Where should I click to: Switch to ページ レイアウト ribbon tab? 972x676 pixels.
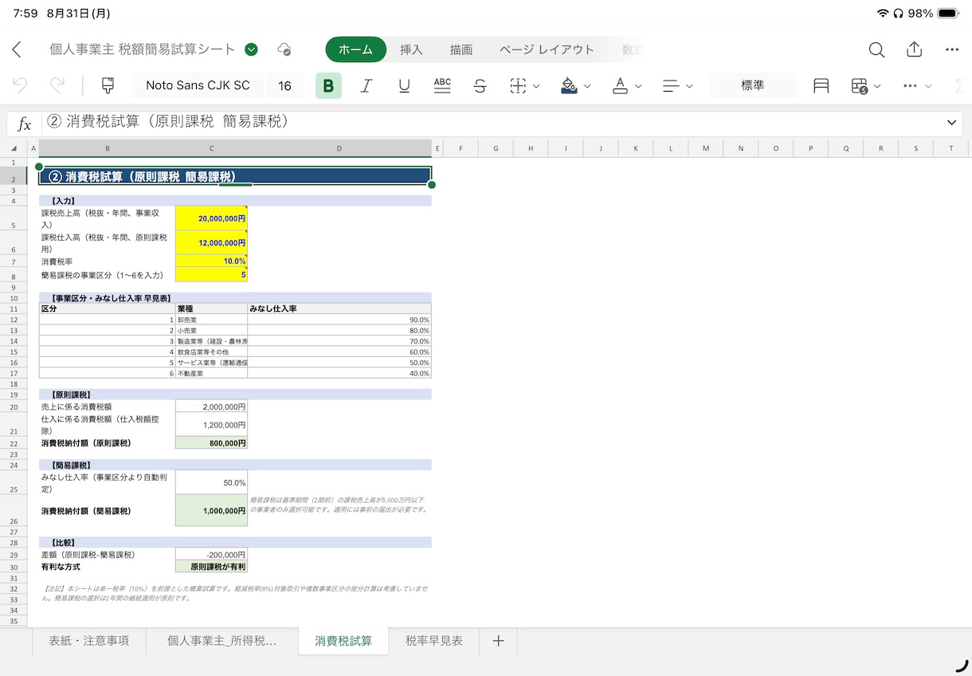click(547, 49)
